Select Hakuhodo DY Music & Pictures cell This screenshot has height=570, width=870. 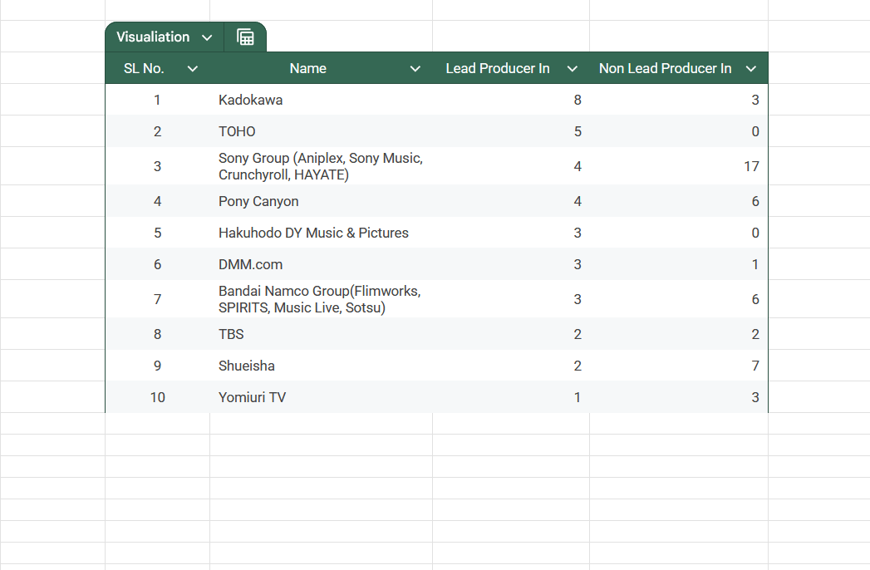click(x=322, y=233)
